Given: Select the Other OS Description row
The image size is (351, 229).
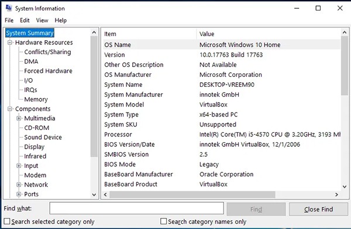Looking at the screenshot, I should point(222,65).
